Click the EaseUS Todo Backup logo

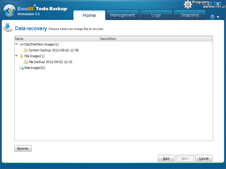tap(9, 11)
